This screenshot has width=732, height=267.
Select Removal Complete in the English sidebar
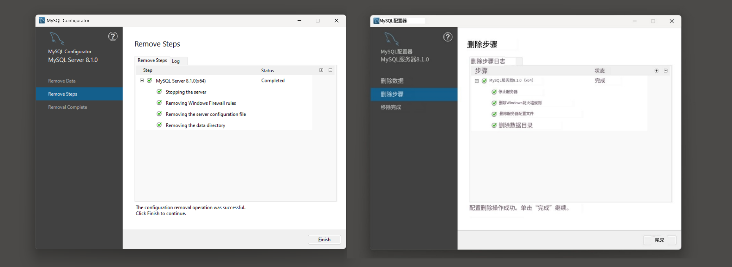67,107
